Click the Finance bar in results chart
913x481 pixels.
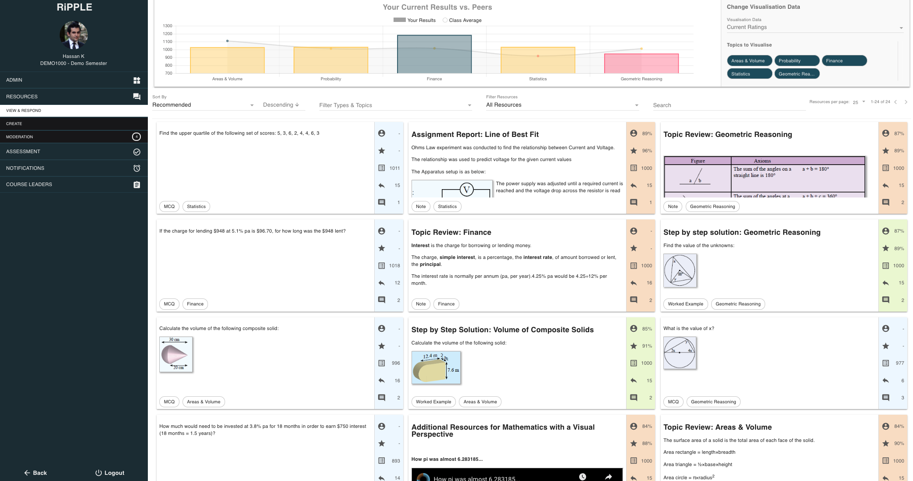[434, 54]
